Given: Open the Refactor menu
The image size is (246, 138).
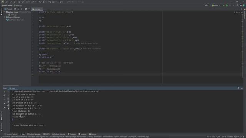Looking at the screenshot, I should point(34,2).
